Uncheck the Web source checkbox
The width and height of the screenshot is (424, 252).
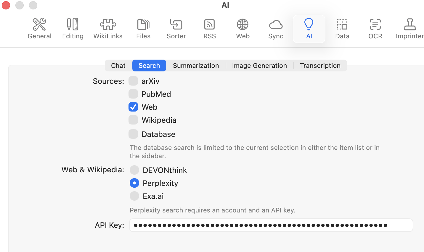pyautogui.click(x=133, y=107)
